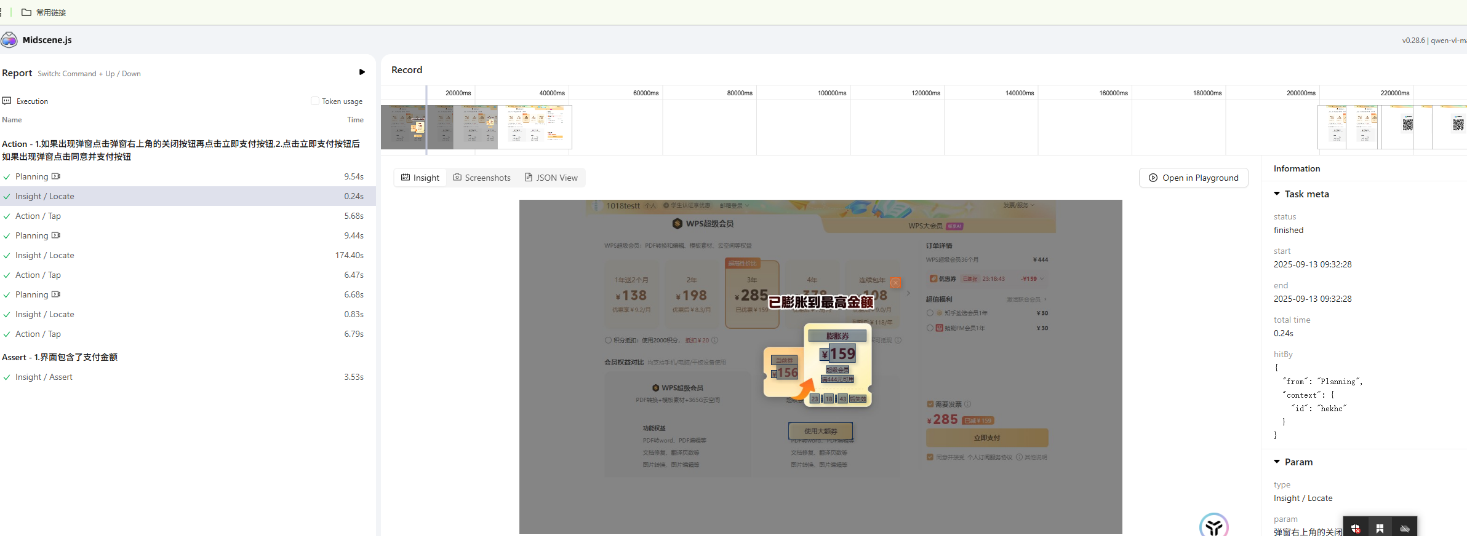The width and height of the screenshot is (1467, 536).
Task: Click the 20000ms timeline marker
Action: pyautogui.click(x=458, y=93)
